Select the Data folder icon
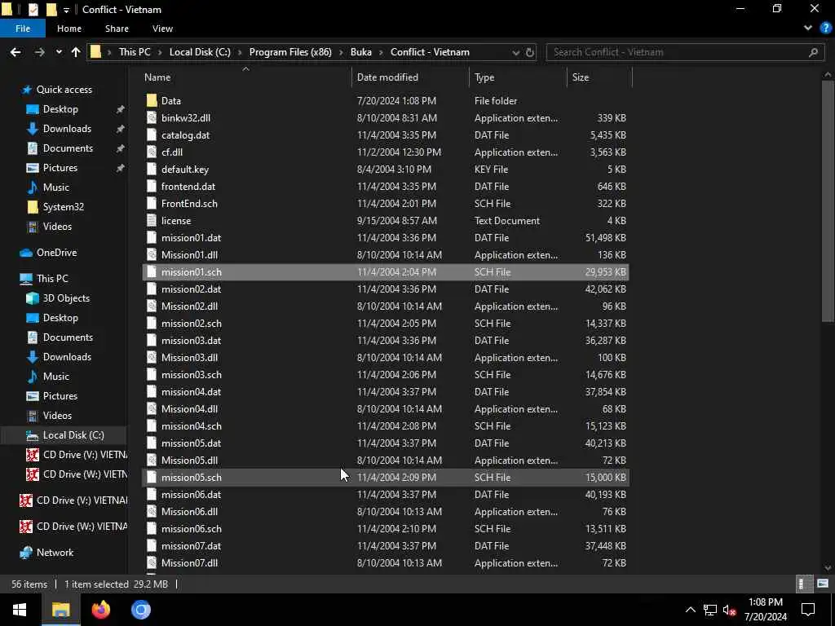The height and width of the screenshot is (626, 835). point(152,100)
